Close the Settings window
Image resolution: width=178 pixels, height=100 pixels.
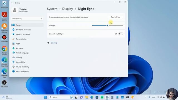pos(125,2)
